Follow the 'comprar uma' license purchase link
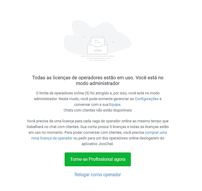This screenshot has height=191, width=202. (x=156, y=133)
